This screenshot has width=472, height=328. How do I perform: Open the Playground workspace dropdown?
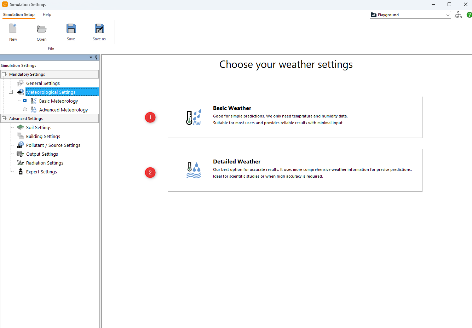click(x=448, y=15)
